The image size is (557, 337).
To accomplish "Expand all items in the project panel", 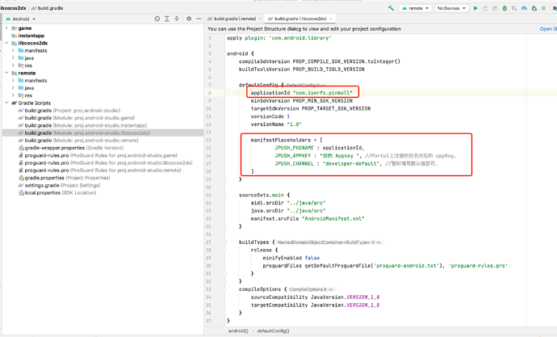I will [x=167, y=19].
